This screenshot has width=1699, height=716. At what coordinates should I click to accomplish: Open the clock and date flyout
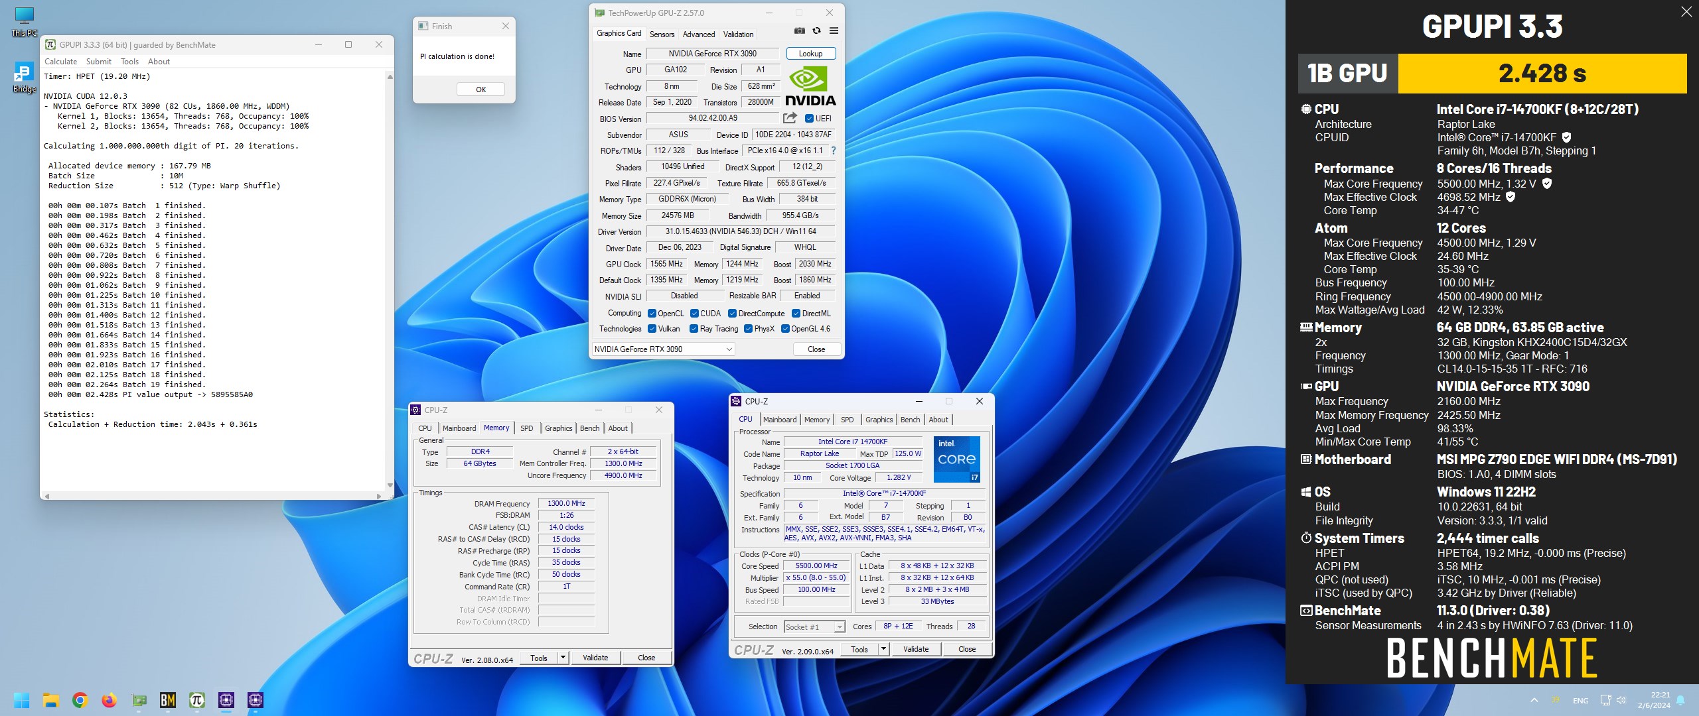click(x=1654, y=700)
